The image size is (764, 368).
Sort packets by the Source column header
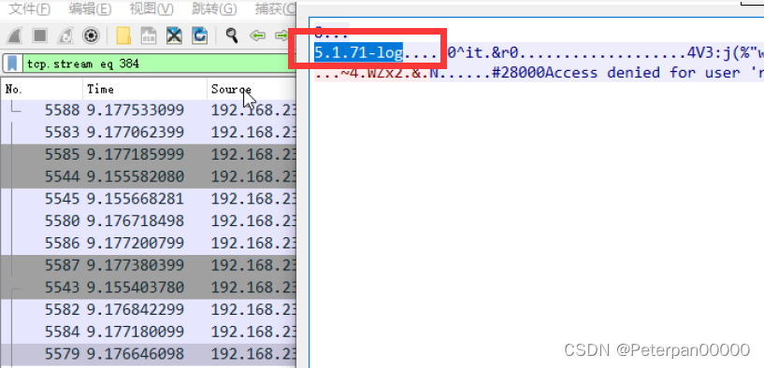click(x=252, y=89)
